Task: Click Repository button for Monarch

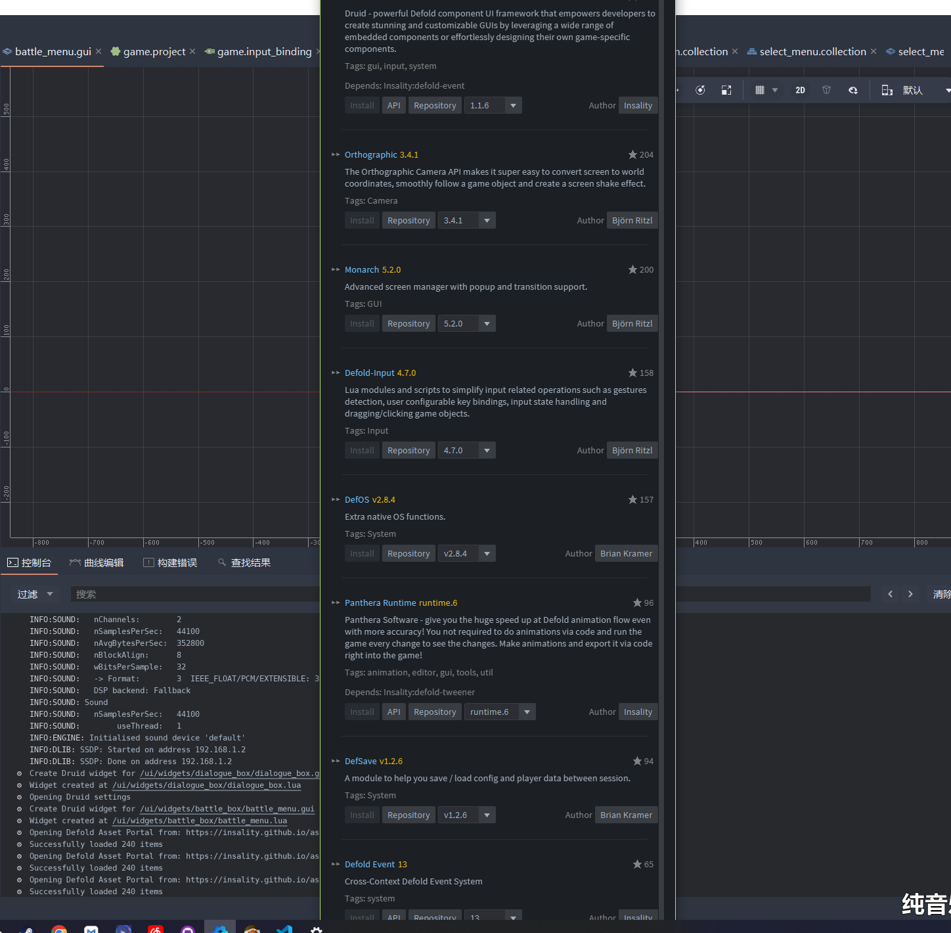Action: [409, 324]
